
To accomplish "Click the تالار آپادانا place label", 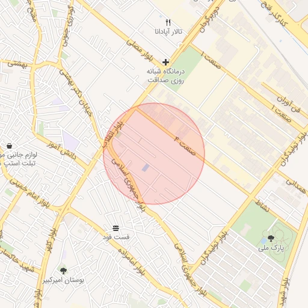I will click(168, 31).
